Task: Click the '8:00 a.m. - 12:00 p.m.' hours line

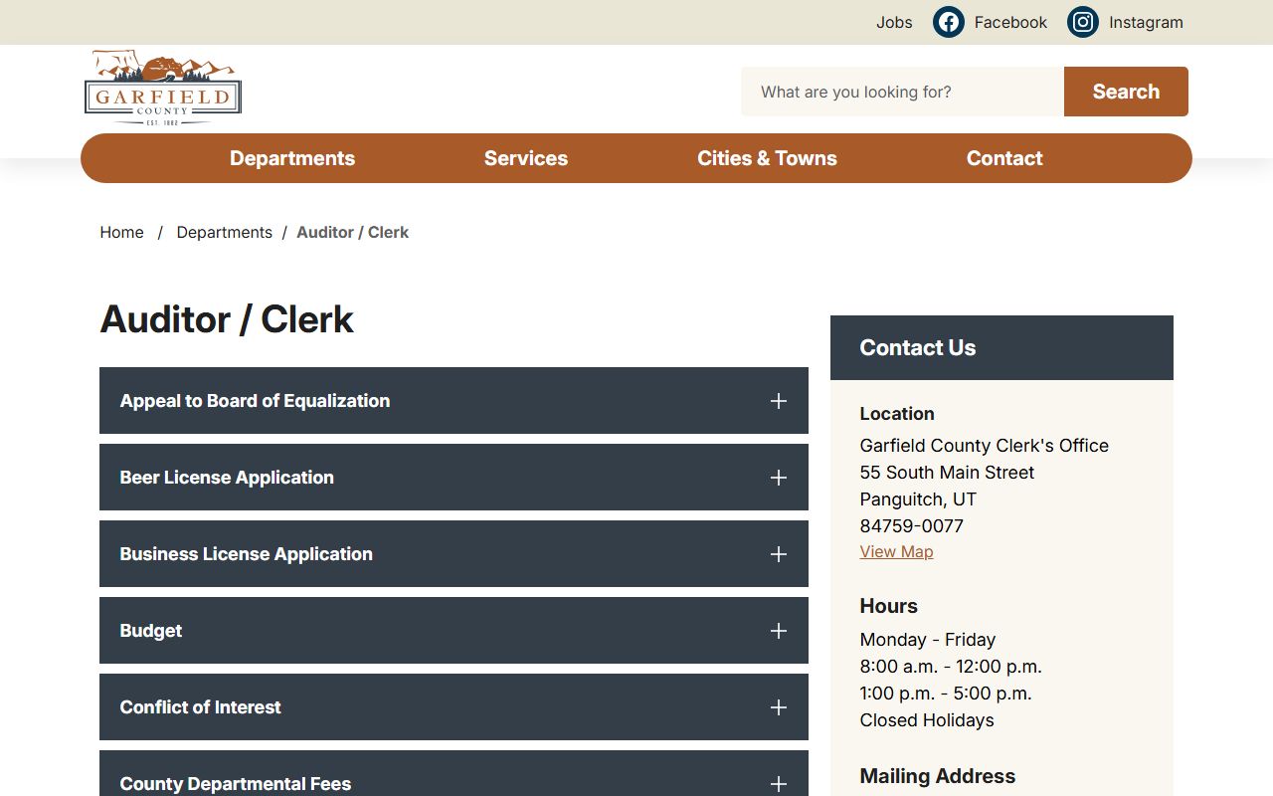Action: 951,667
